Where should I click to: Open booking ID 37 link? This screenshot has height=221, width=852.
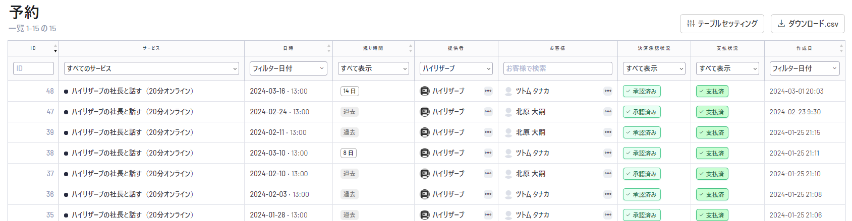point(50,174)
